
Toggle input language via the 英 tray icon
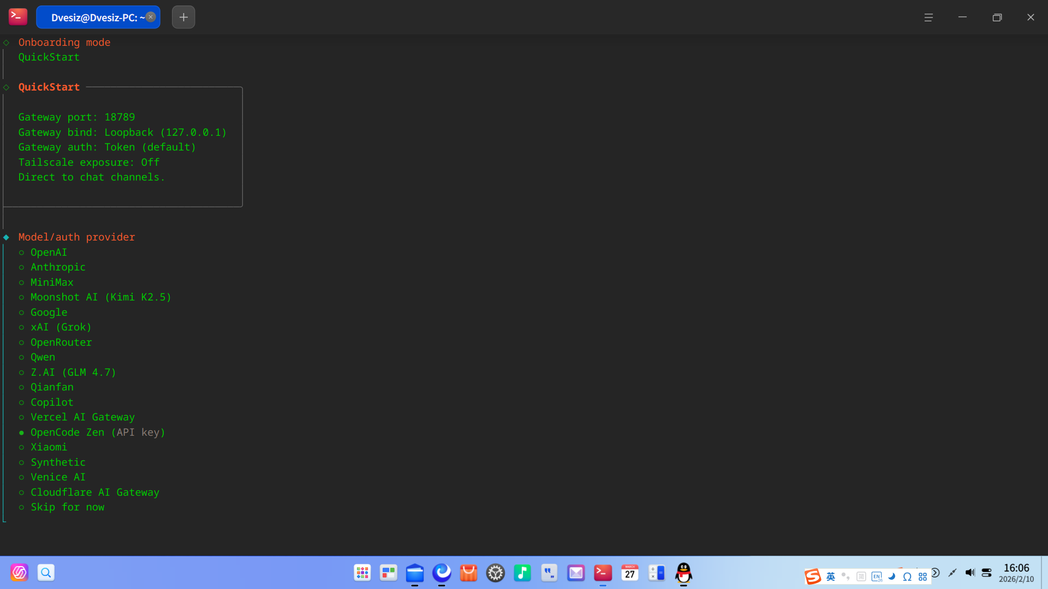pos(831,576)
